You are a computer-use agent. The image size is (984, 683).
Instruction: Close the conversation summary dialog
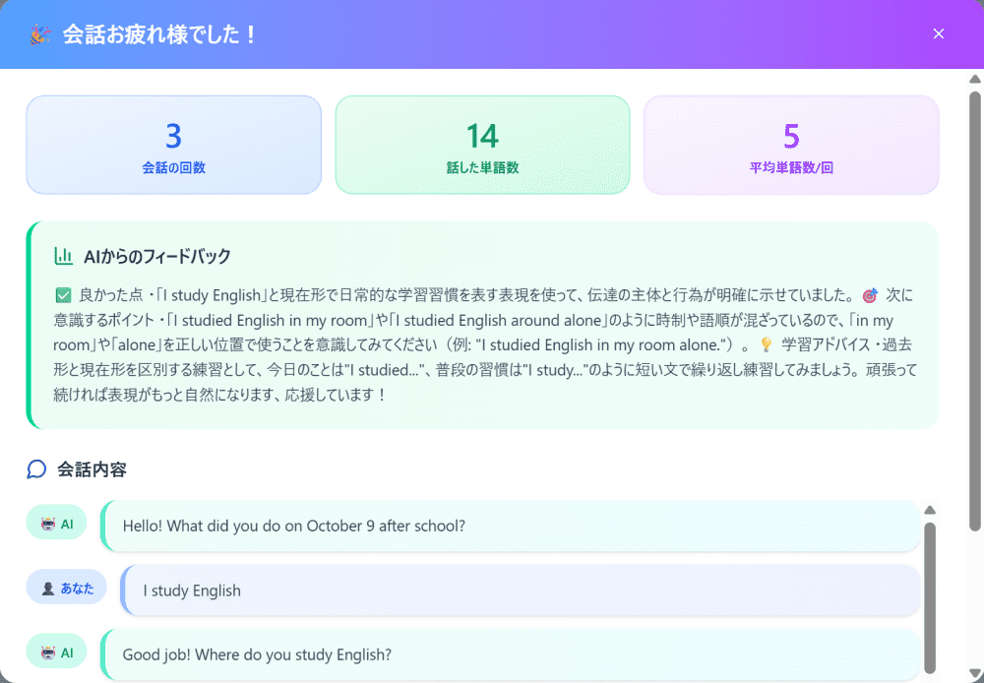(x=938, y=34)
